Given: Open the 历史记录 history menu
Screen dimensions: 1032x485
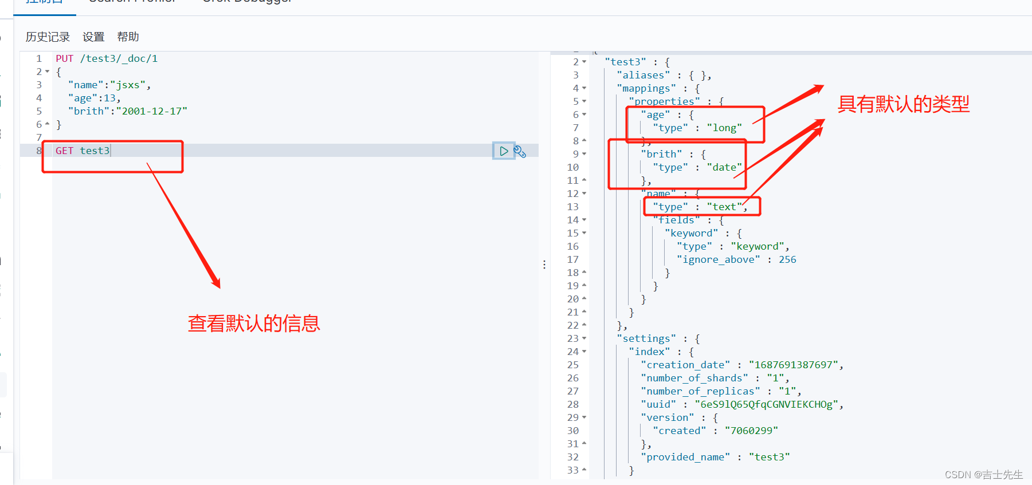Looking at the screenshot, I should tap(48, 37).
